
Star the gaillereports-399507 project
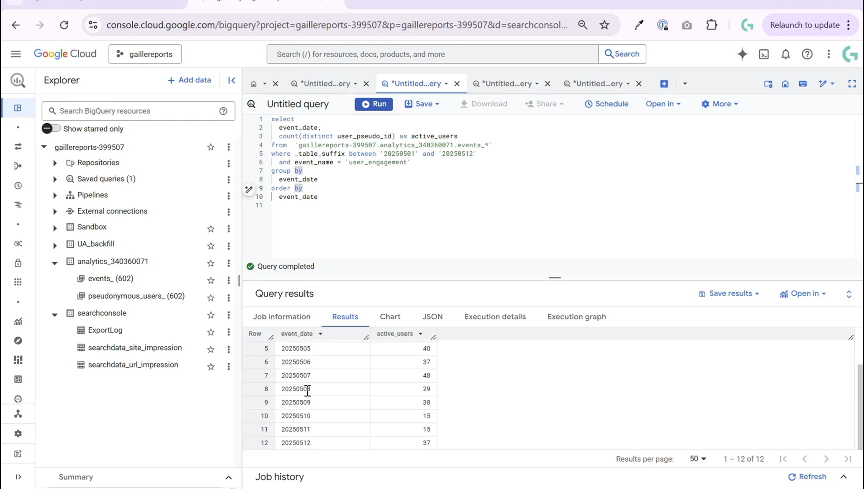[211, 147]
